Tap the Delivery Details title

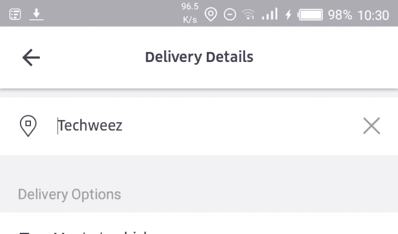(x=199, y=57)
